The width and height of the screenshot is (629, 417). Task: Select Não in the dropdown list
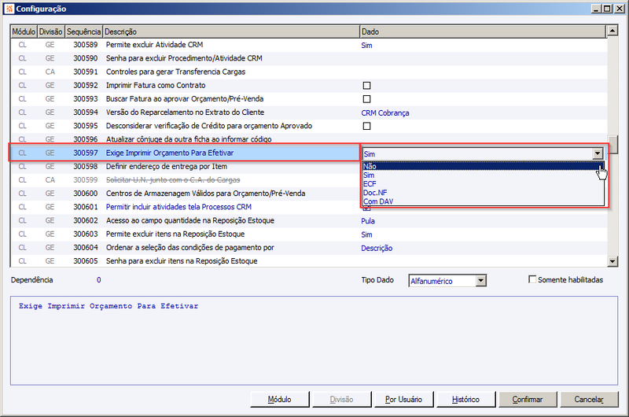point(483,166)
